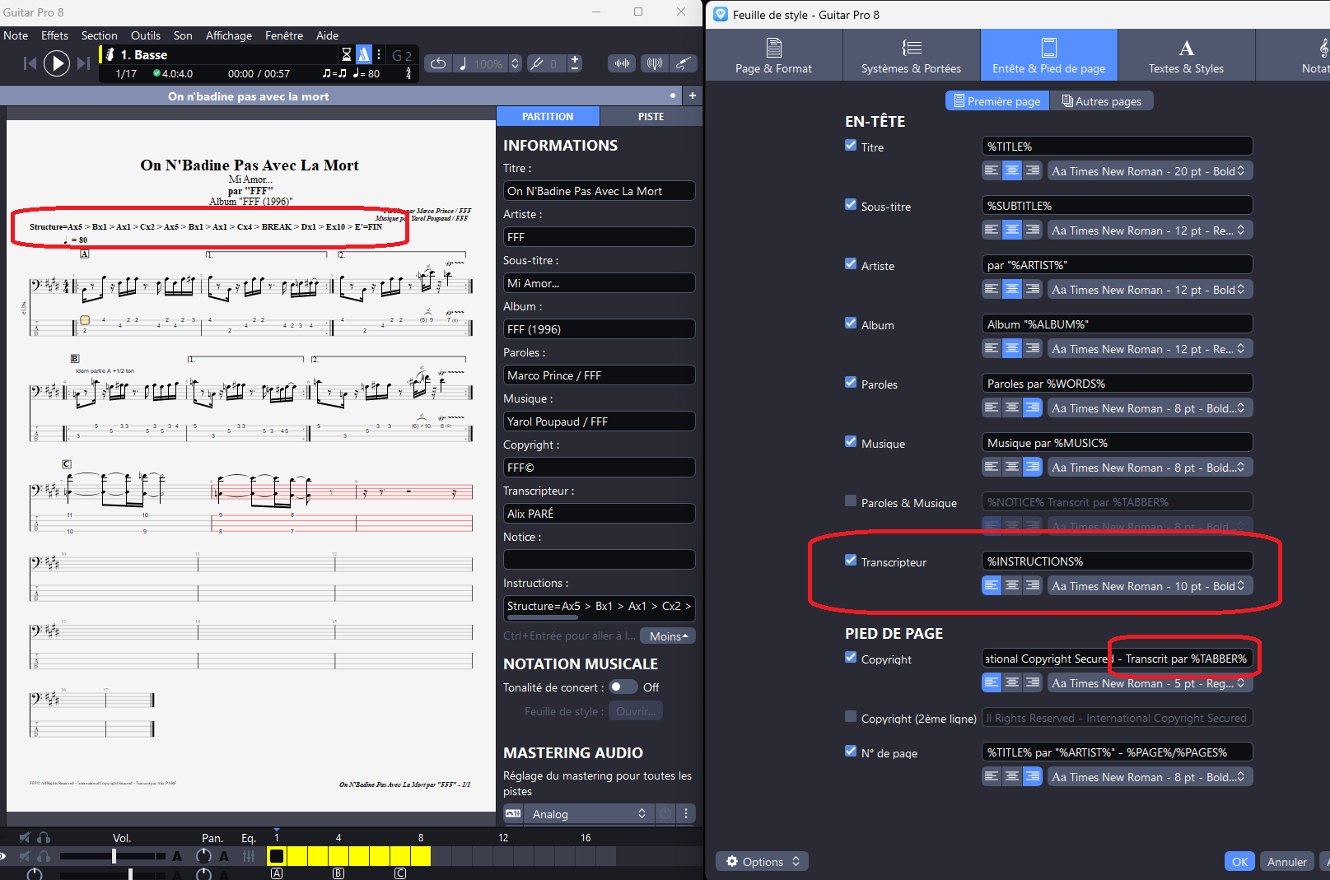Screen dimensions: 1330x880
Task: Adjust the Basse track pan knob
Action: [203, 856]
